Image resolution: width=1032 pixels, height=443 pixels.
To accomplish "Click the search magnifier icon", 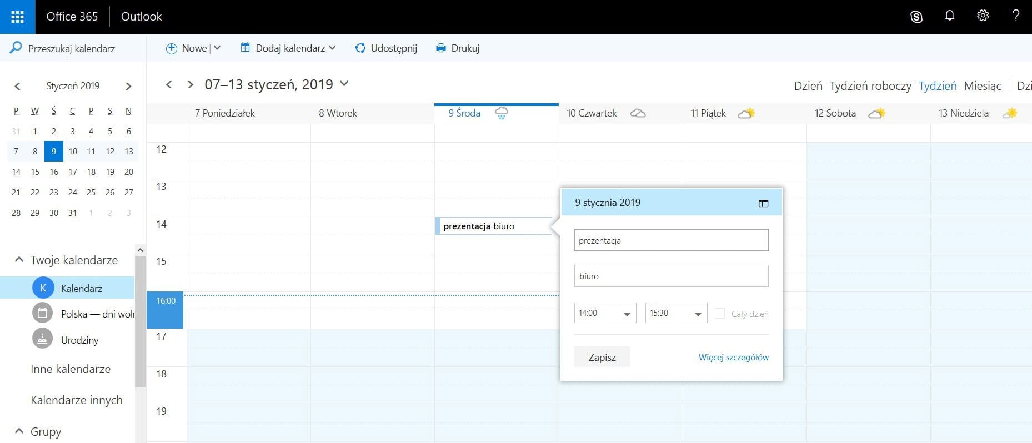I will point(16,48).
